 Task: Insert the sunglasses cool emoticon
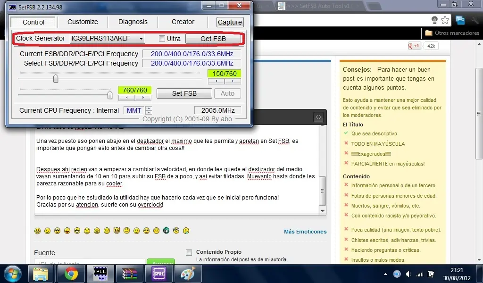(146, 231)
